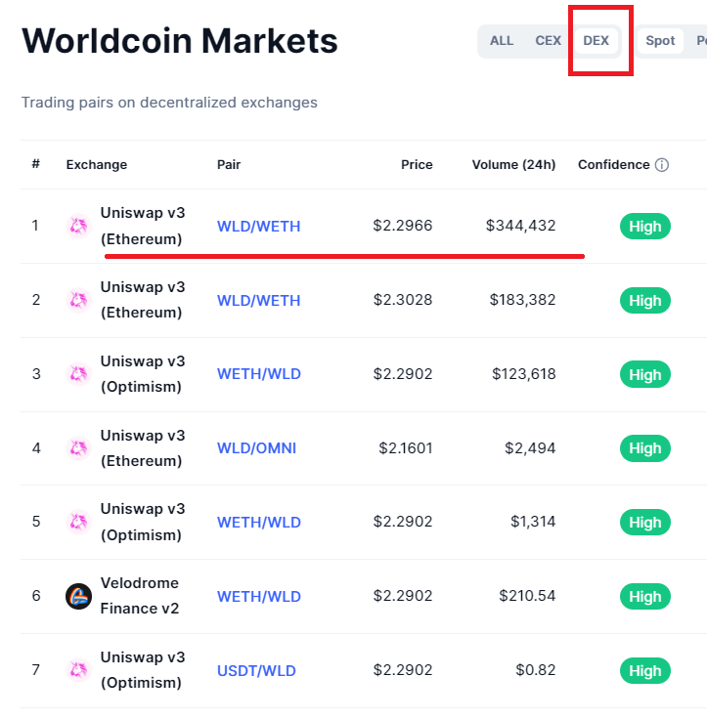Select the Spot market type
Screen dimensions: 707x719
pyautogui.click(x=660, y=41)
